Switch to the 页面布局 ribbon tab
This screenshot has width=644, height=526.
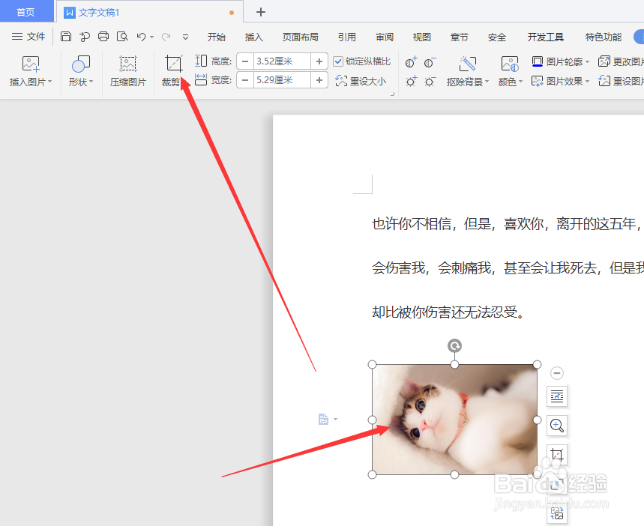coord(300,36)
